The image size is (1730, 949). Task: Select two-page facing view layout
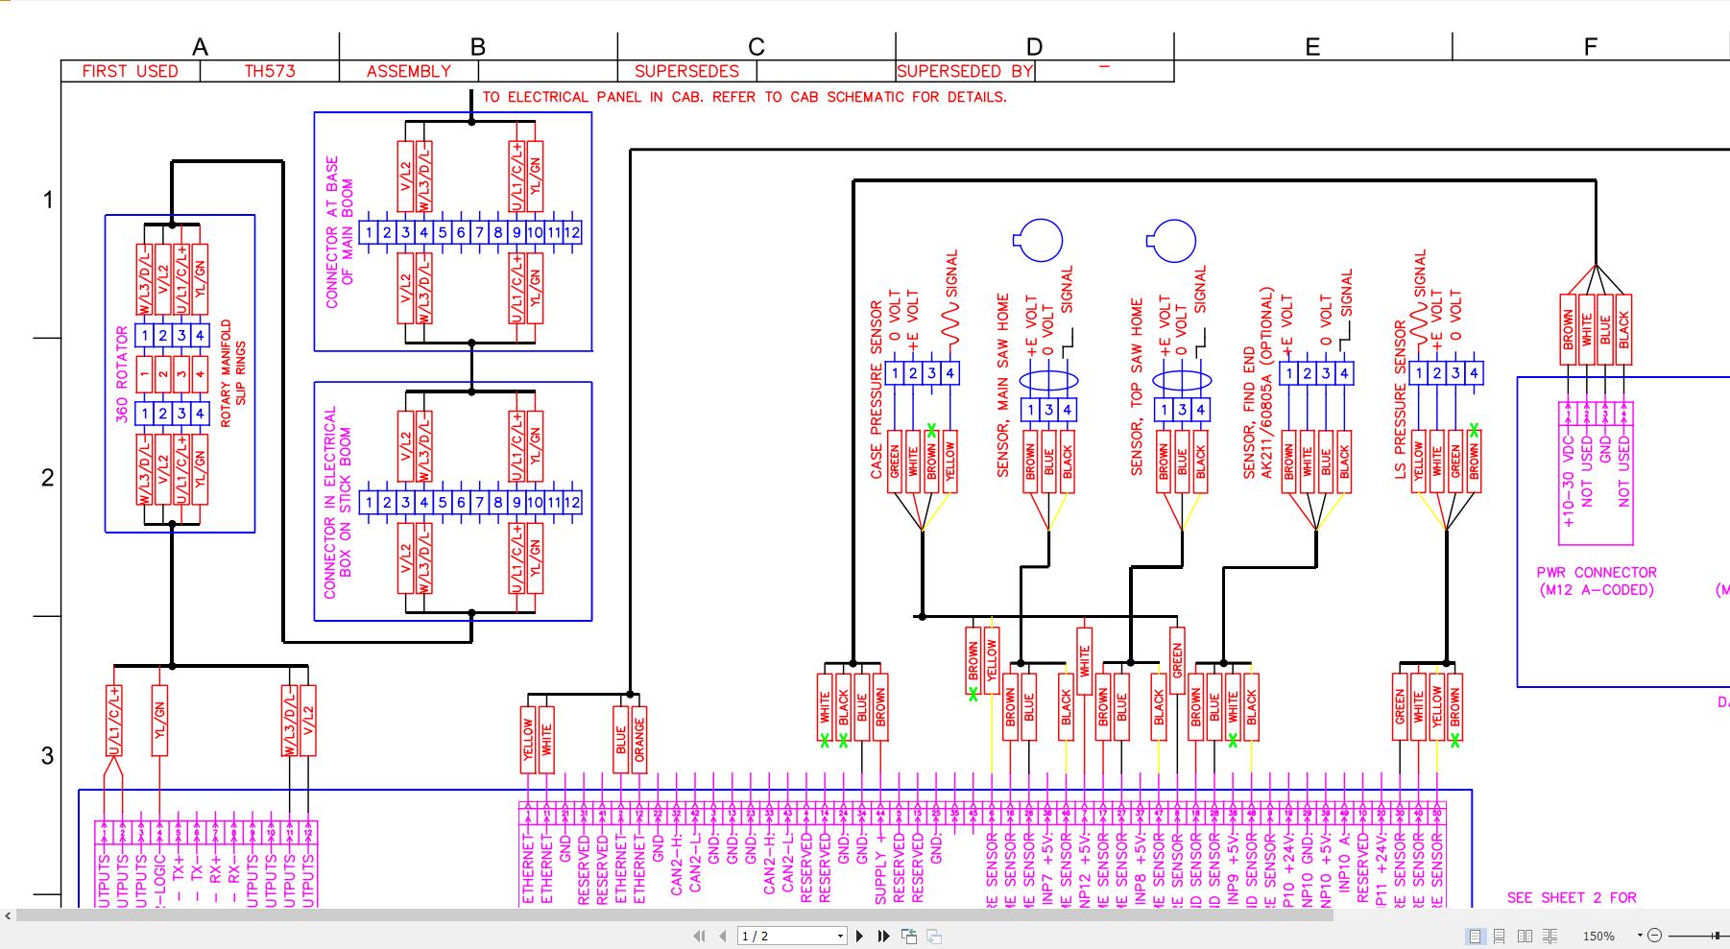coord(1525,936)
